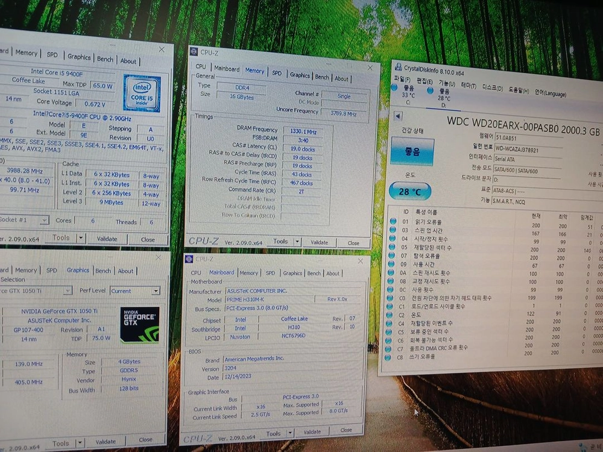Click the firmware field 51.0AB51
603x452 pixels.
[528, 137]
